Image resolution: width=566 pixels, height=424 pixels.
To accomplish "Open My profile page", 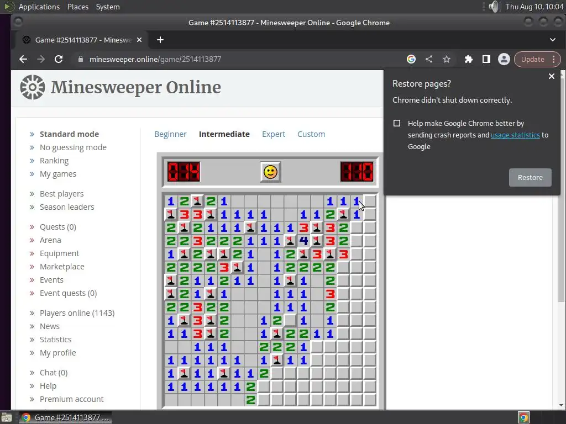I will pyautogui.click(x=58, y=353).
